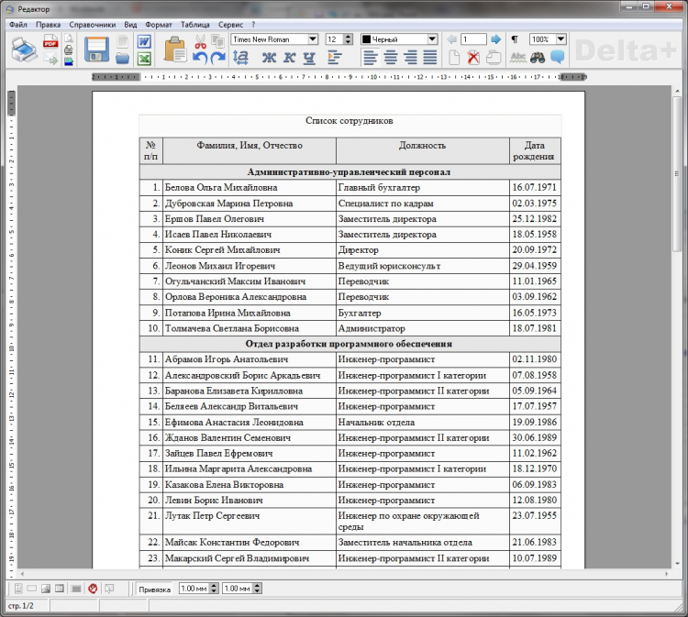Click the picture icon under small printer
The image size is (688, 617).
(x=69, y=61)
